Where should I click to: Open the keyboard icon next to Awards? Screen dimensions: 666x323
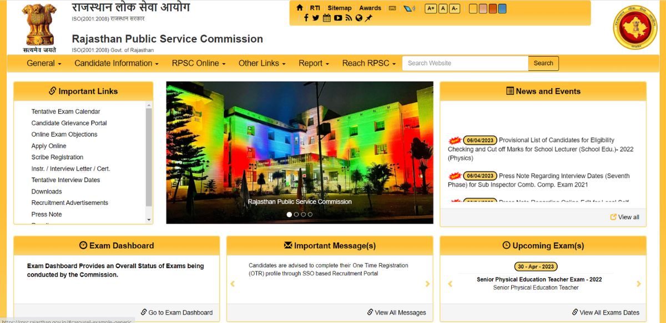click(x=392, y=8)
